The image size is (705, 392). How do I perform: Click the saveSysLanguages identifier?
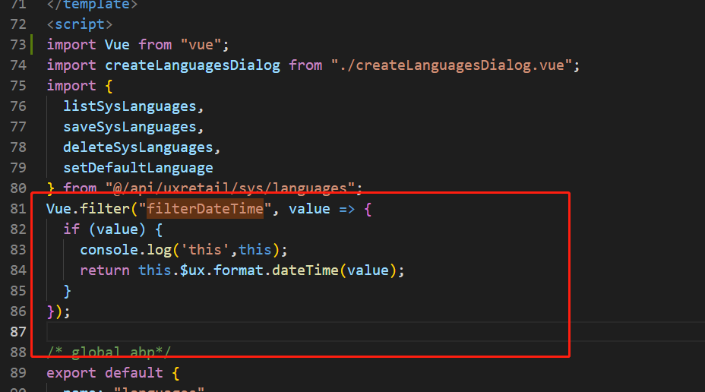pos(130,127)
